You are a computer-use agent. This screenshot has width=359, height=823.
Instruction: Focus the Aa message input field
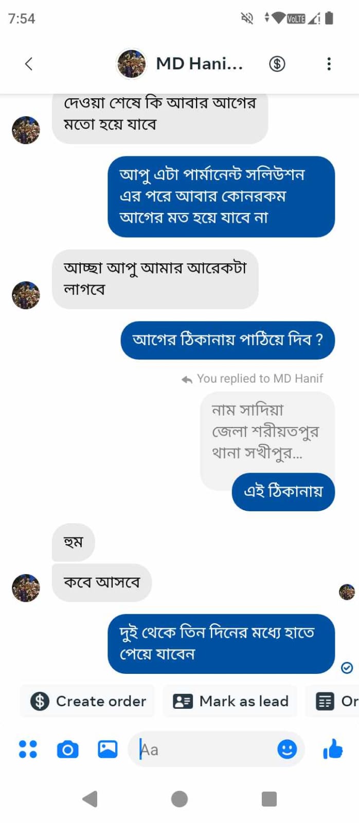206,749
